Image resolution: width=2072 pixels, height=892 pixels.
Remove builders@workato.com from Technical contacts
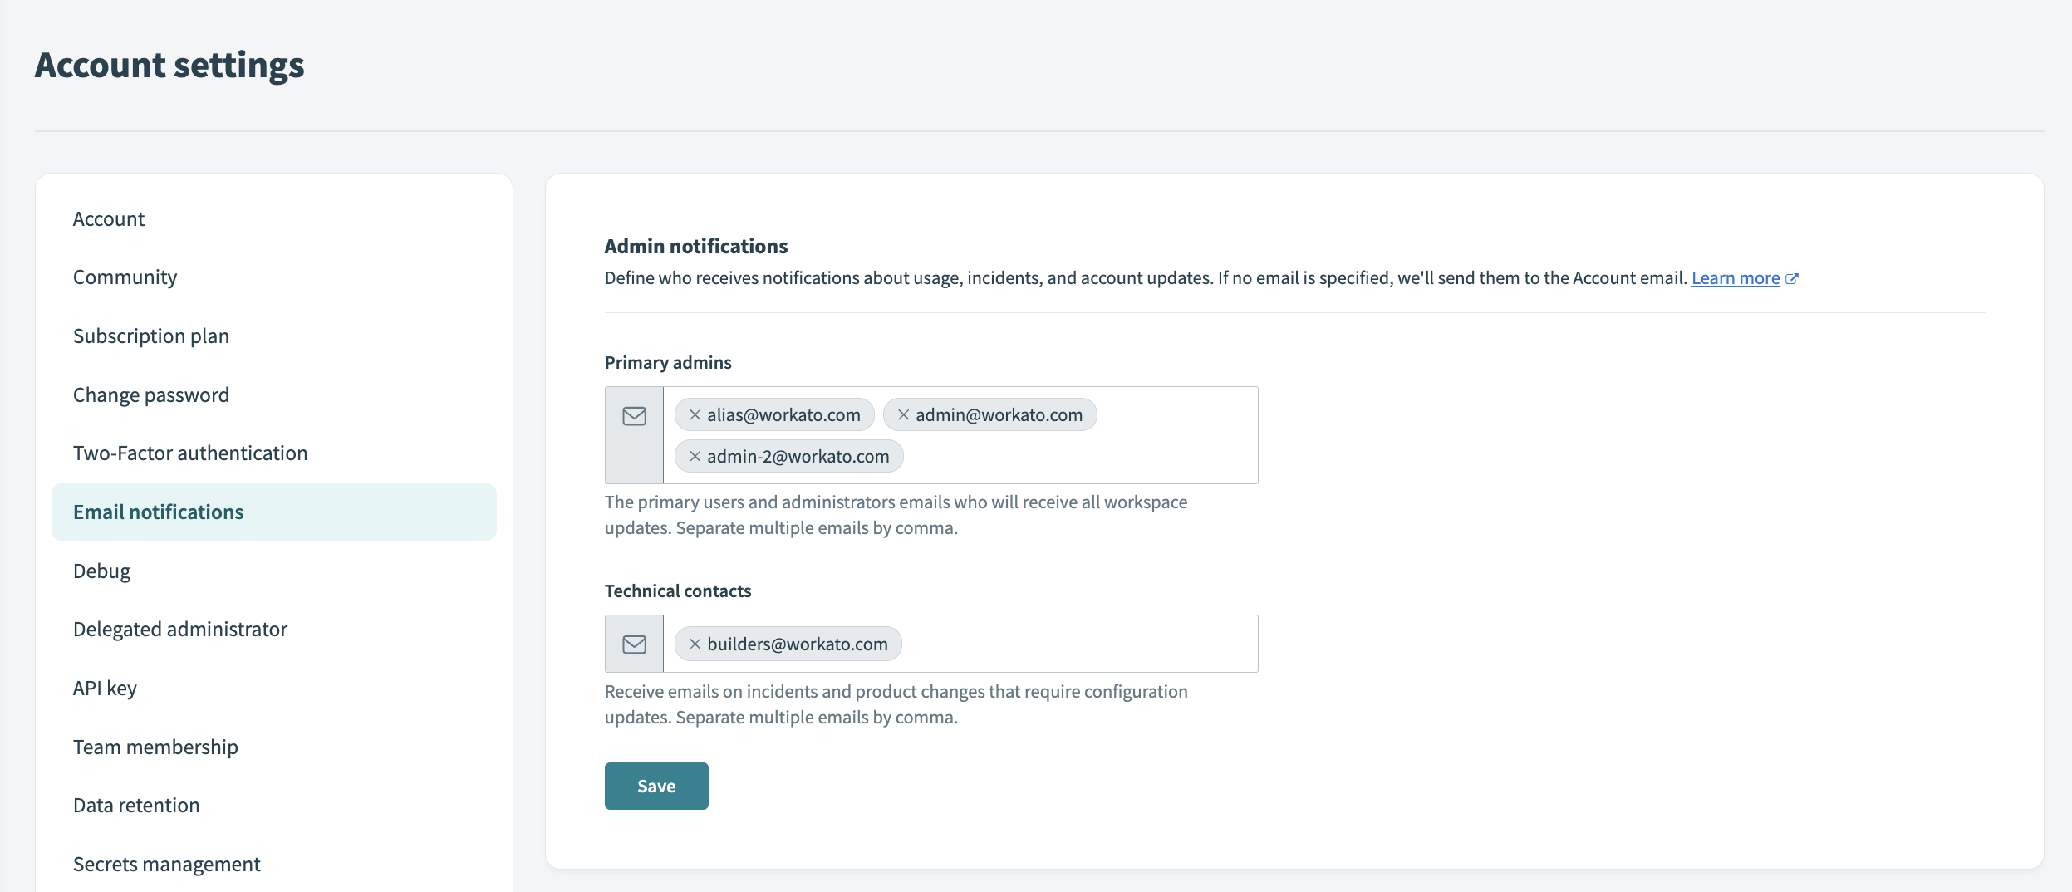(x=695, y=644)
